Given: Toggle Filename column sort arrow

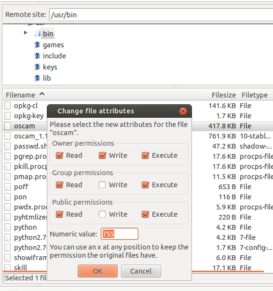Looking at the screenshot, I should (42, 94).
